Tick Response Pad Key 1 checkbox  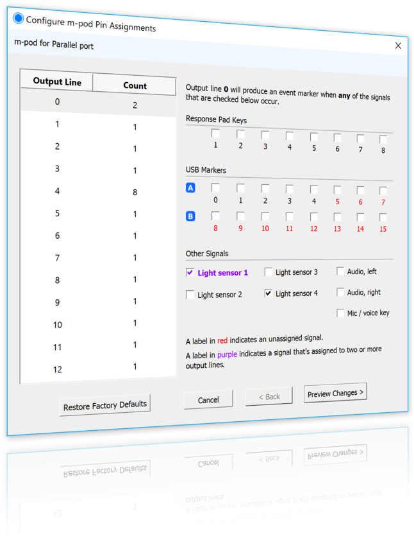[216, 134]
